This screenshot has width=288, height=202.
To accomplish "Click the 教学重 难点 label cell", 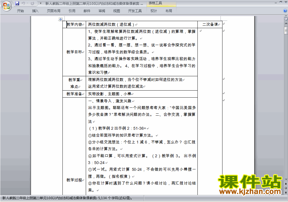I will 74,83.
